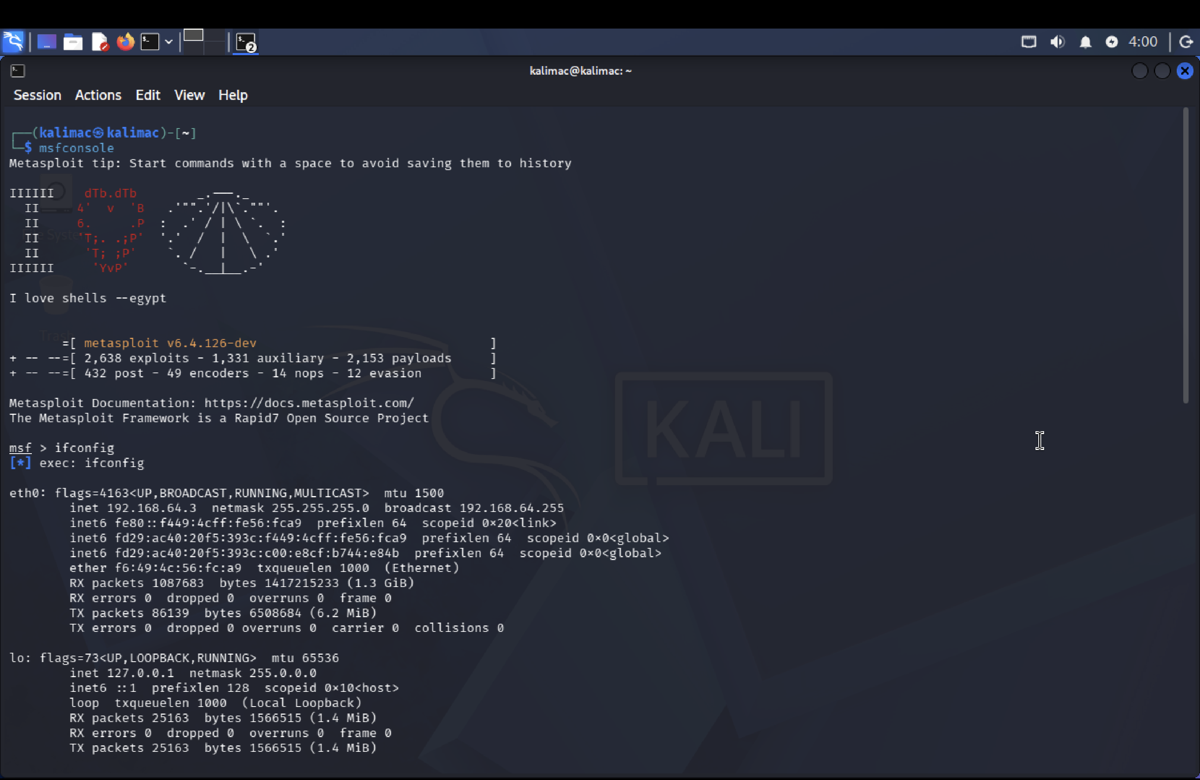Click the display settings tray icon
1200x780 pixels.
[x=1029, y=42]
